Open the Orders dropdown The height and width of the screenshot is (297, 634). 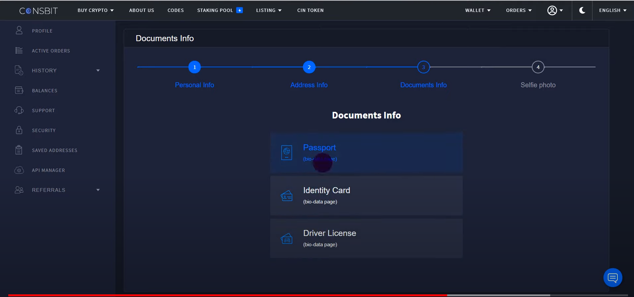519,10
